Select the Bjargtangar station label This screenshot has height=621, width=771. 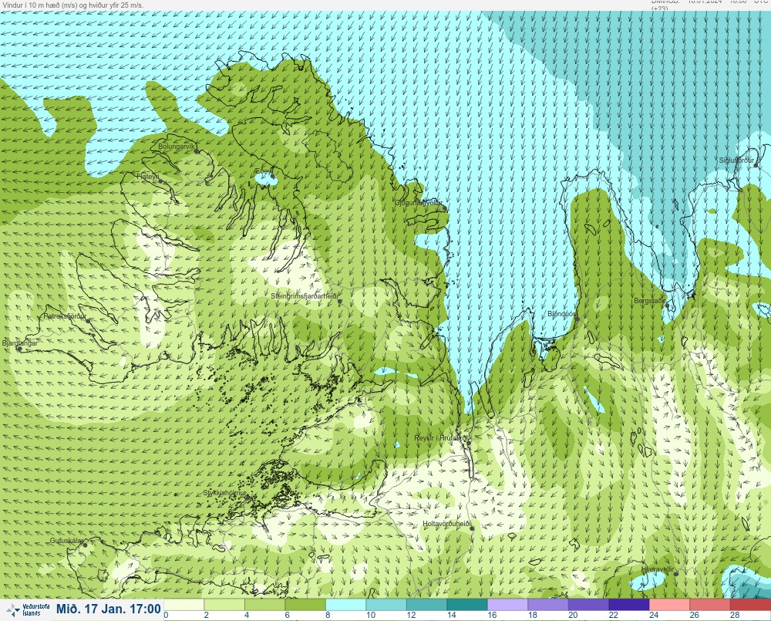pyautogui.click(x=20, y=343)
